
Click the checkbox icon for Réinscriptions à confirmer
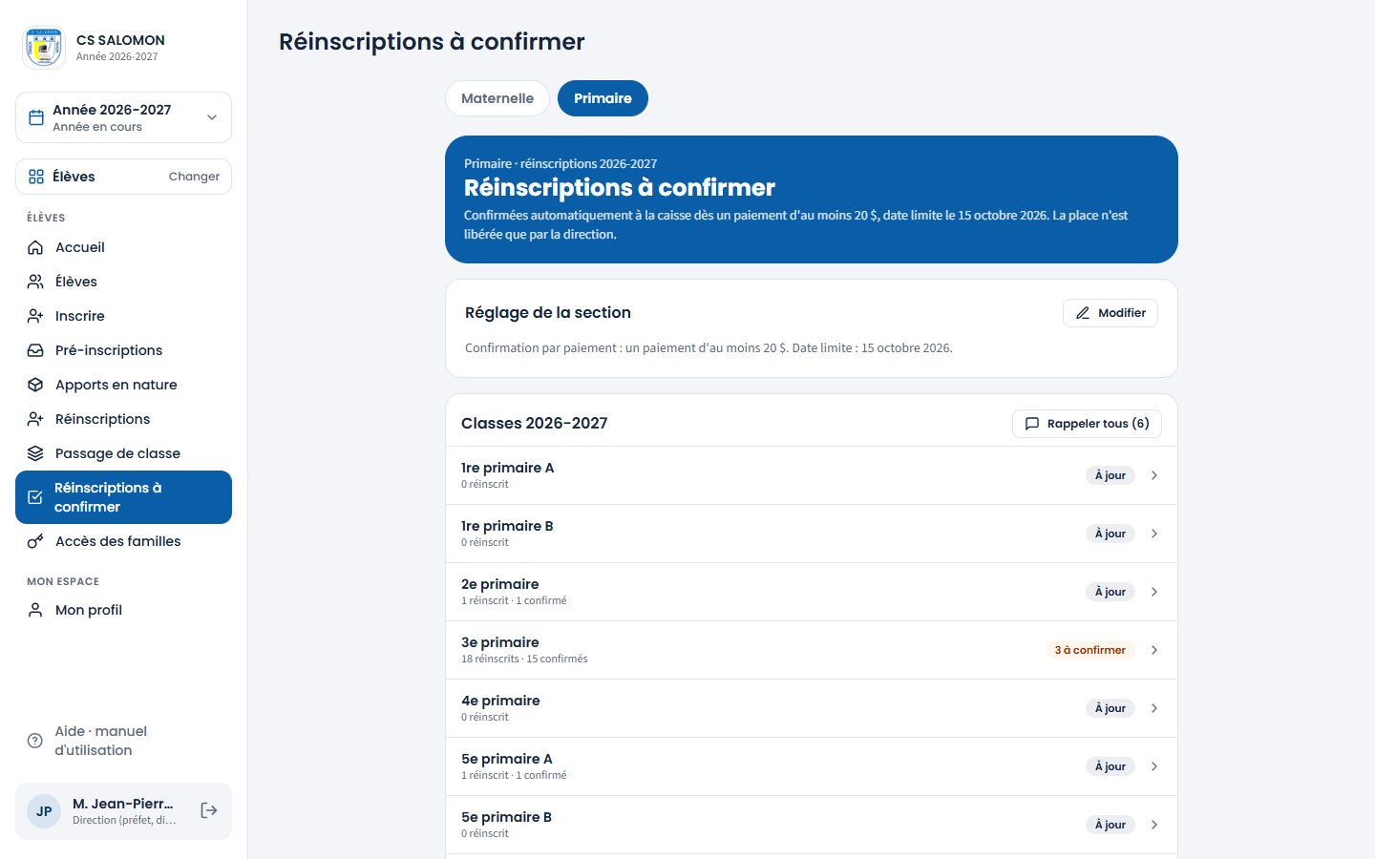[35, 497]
